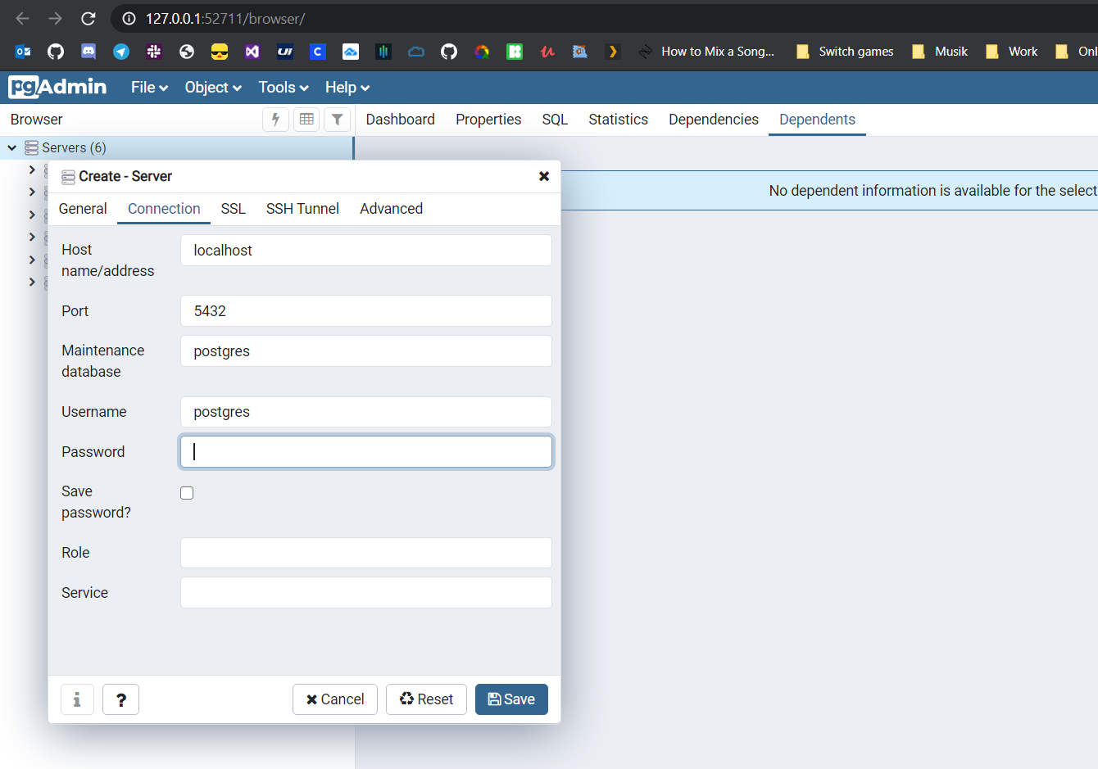This screenshot has height=769, width=1098.
Task: Click the Save button
Action: point(511,699)
